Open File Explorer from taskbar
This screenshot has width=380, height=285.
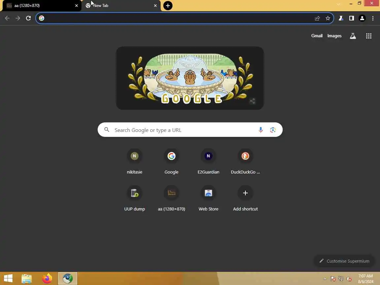click(x=27, y=278)
